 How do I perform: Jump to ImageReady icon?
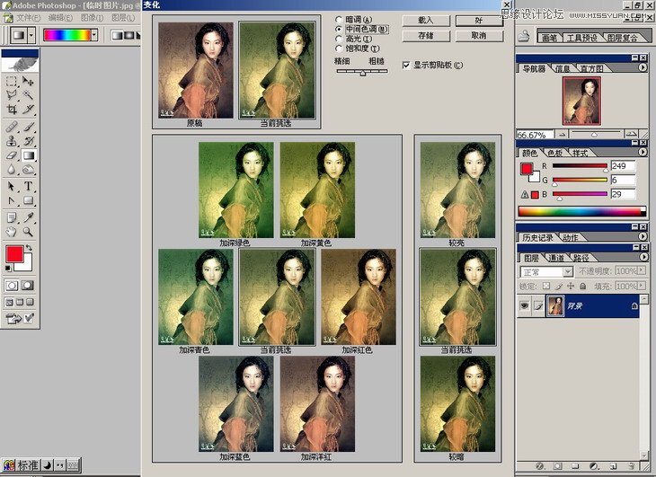pyautogui.click(x=13, y=319)
